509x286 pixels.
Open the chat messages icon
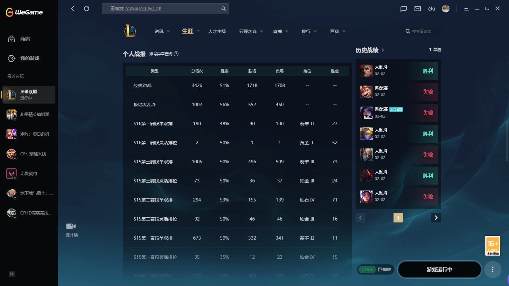(404, 9)
